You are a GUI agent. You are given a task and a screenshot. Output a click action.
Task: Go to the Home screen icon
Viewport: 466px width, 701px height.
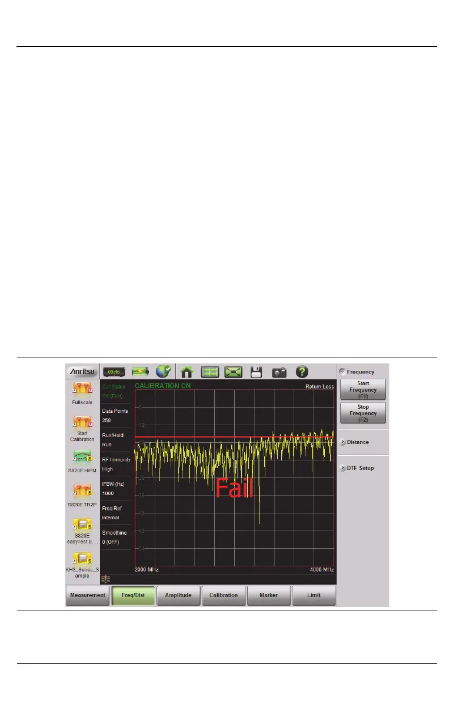point(187,372)
